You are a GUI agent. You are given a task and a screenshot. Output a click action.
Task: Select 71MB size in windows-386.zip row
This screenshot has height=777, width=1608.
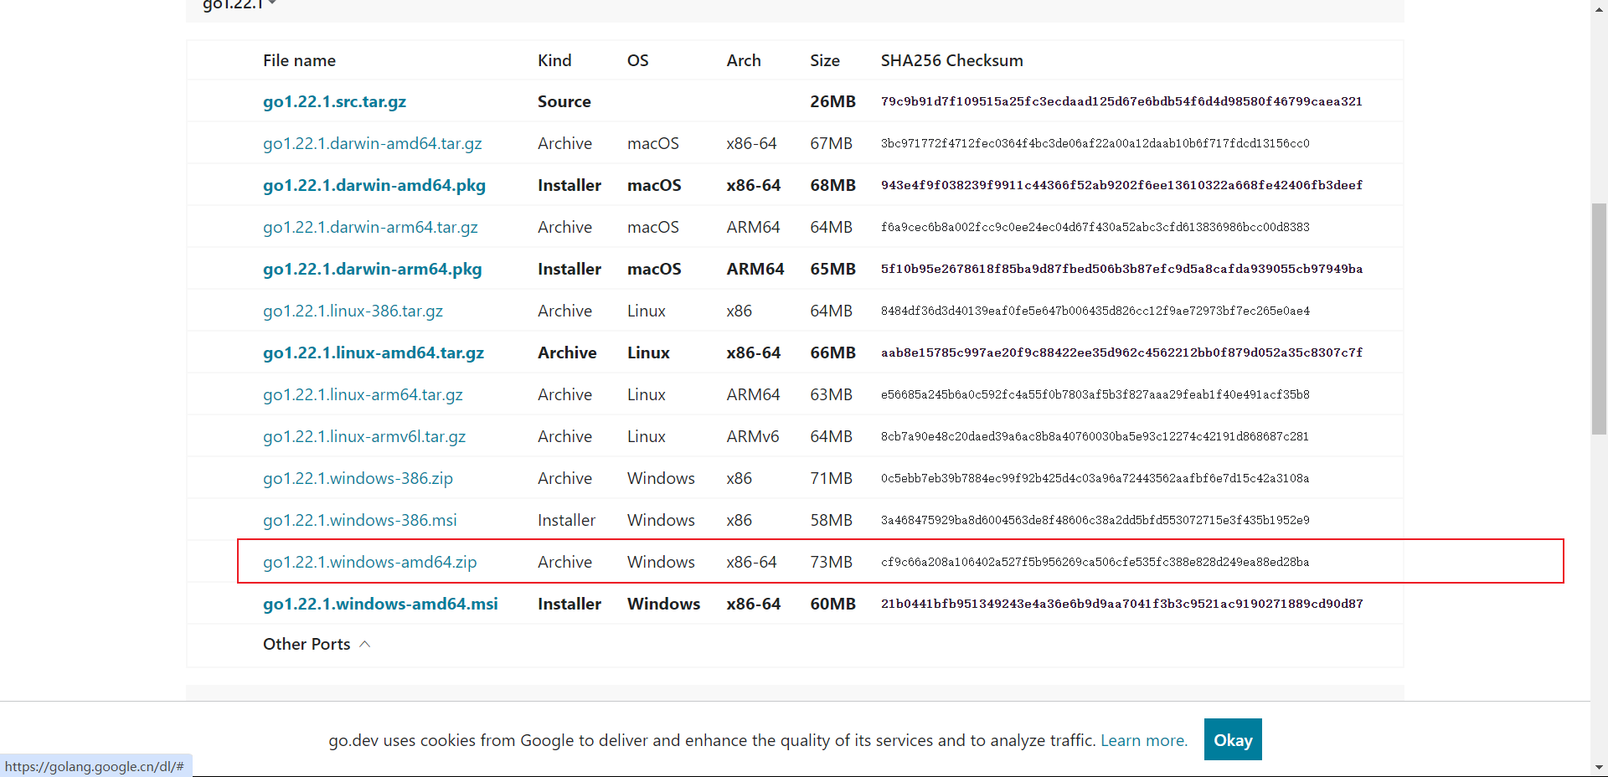831,478
